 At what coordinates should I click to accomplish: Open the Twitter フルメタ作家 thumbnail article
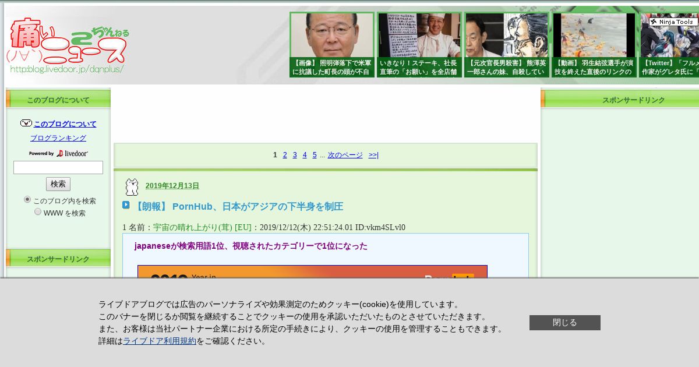(x=669, y=45)
